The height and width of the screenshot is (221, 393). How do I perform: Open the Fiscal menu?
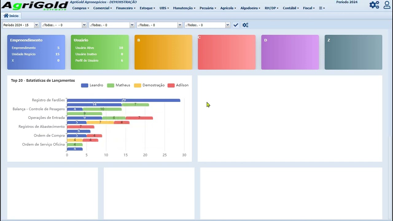(309, 8)
